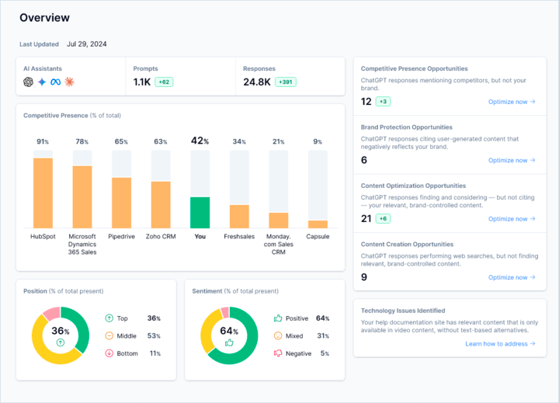Viewport: 559px width, 403px height.
Task: Click the HubSpot axis label
Action: [x=43, y=237]
